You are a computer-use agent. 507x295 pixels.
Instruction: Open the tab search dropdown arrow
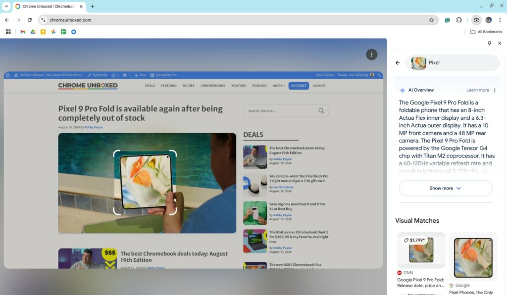pos(6,6)
